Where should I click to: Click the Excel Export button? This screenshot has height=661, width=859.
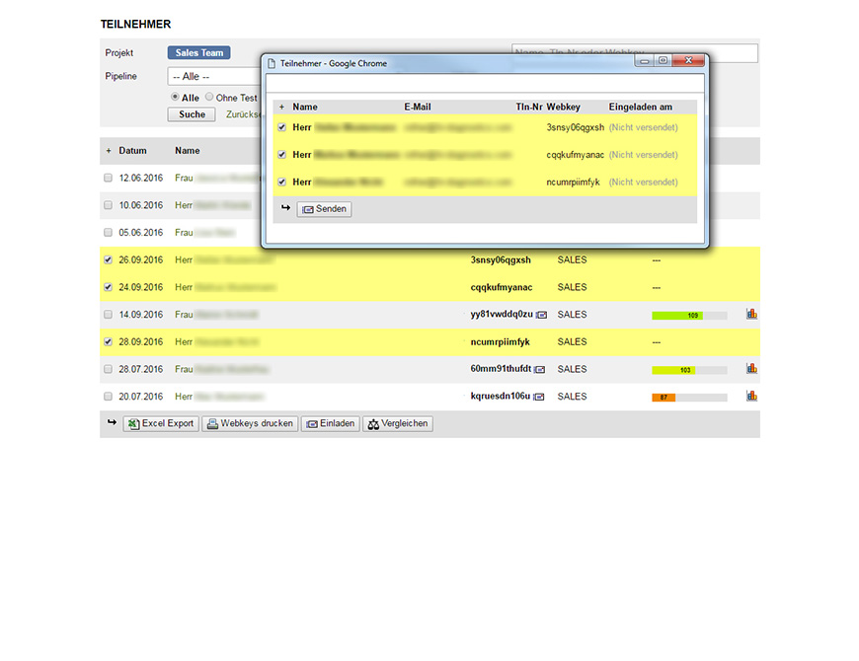[160, 424]
